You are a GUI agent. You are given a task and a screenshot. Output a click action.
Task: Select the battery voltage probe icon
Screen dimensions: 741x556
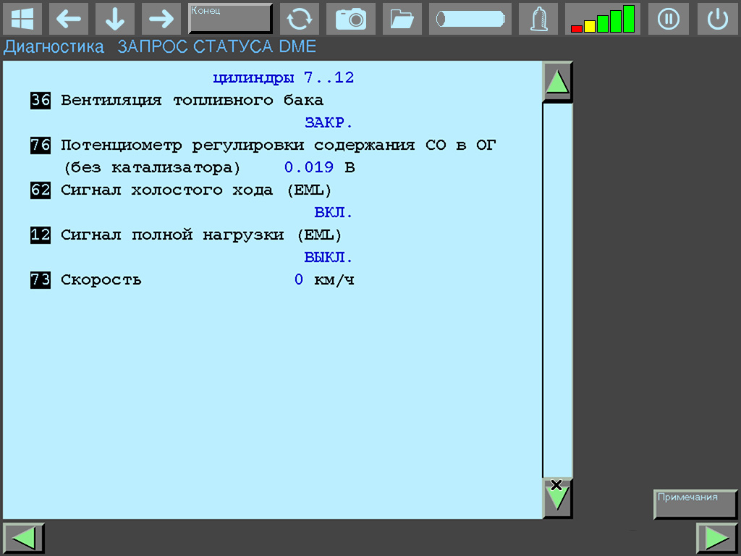click(470, 19)
